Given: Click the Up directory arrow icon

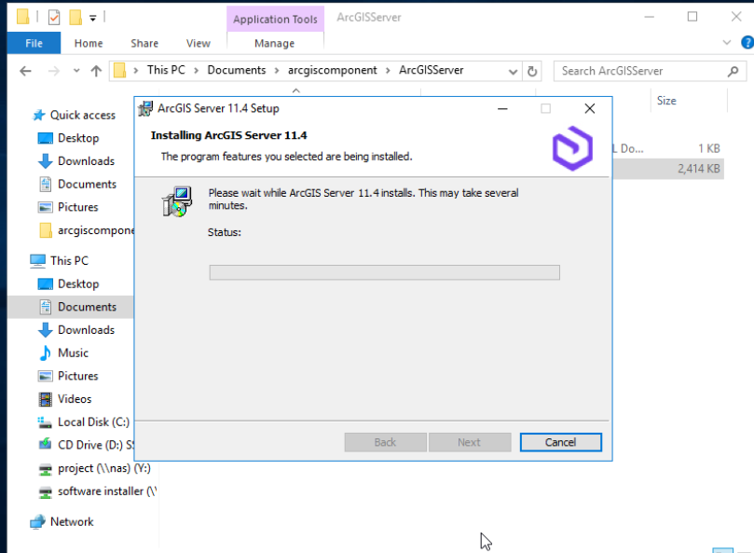Looking at the screenshot, I should pos(96,71).
